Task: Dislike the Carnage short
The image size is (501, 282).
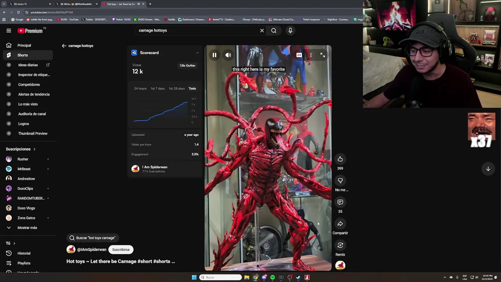Action: point(340,181)
